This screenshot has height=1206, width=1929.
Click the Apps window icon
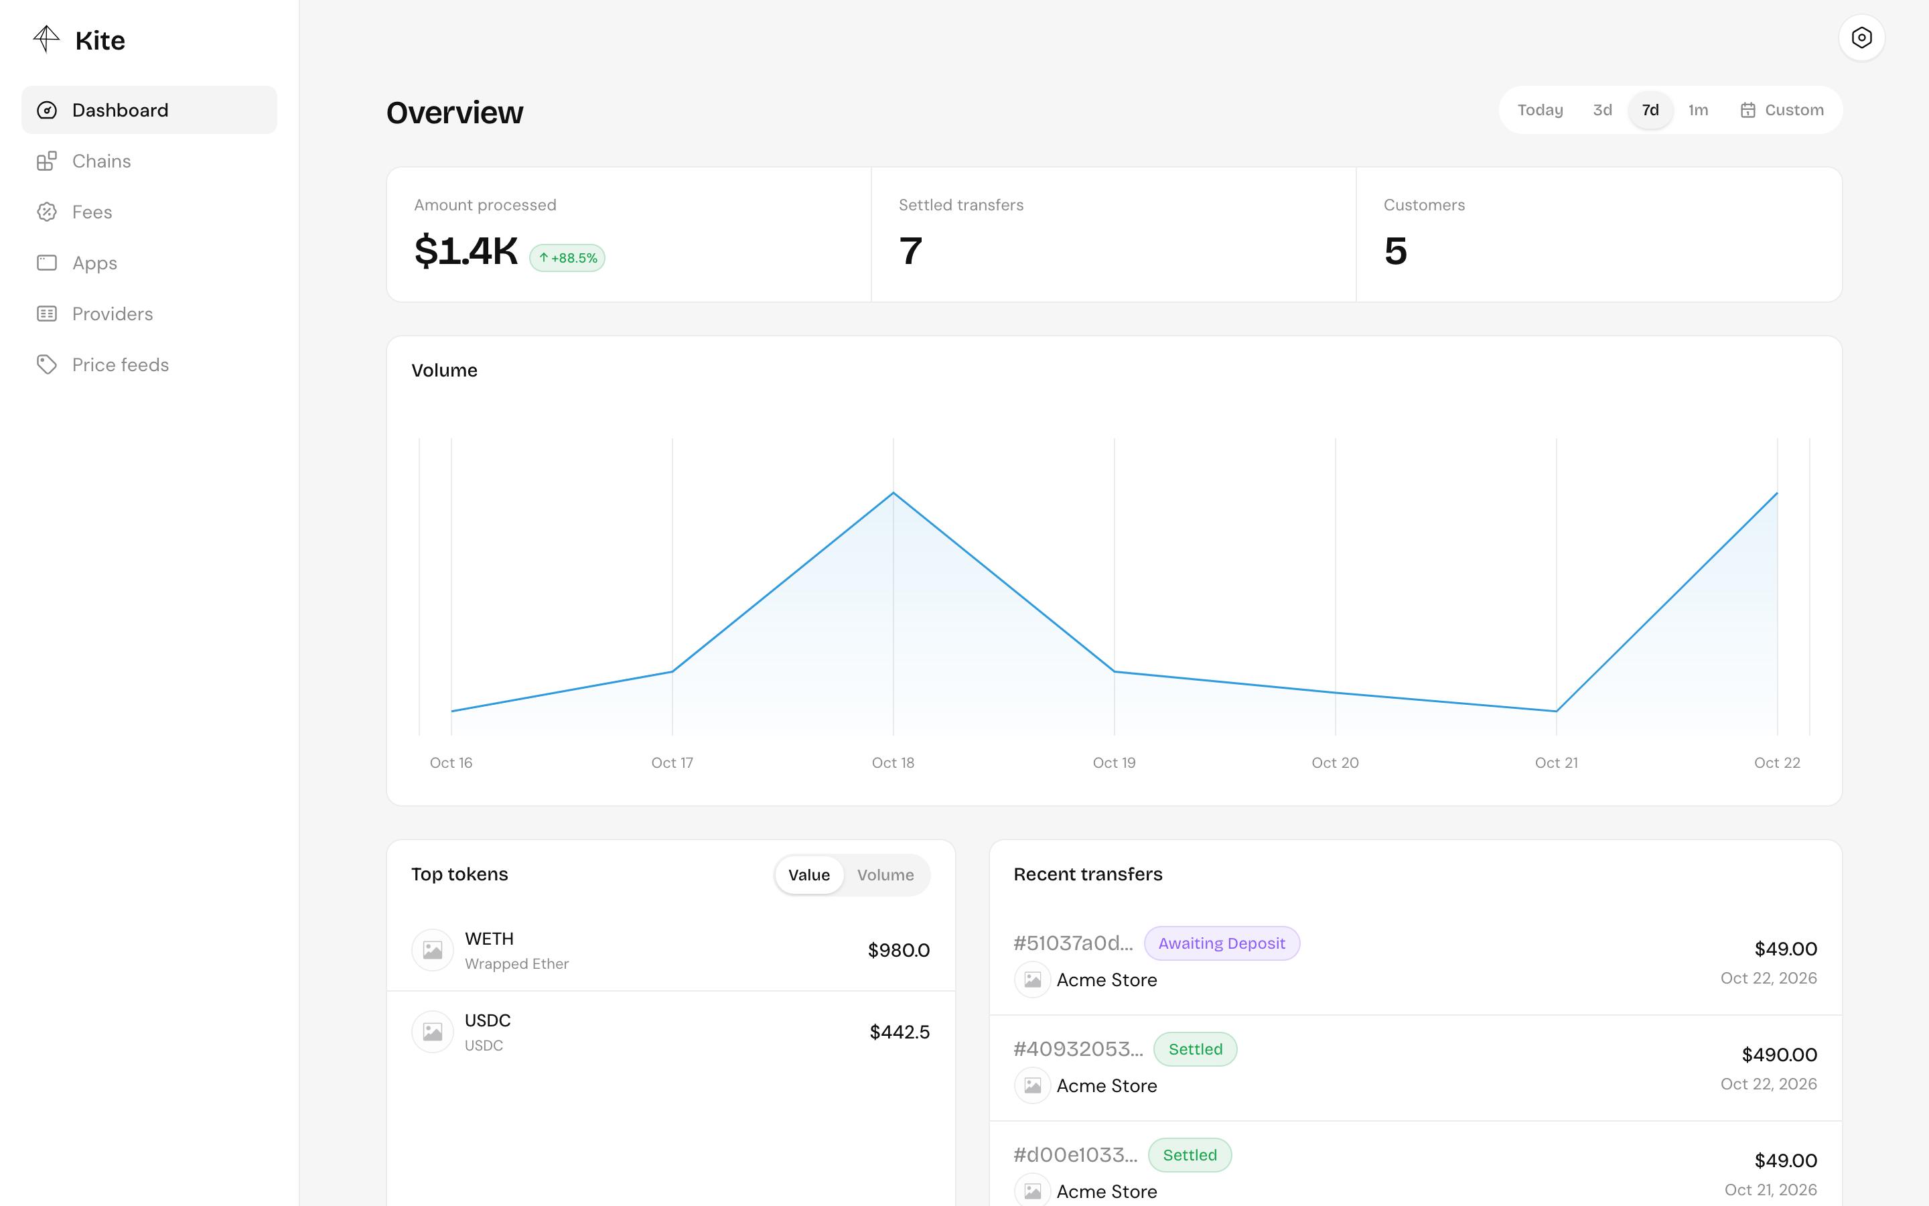[47, 263]
